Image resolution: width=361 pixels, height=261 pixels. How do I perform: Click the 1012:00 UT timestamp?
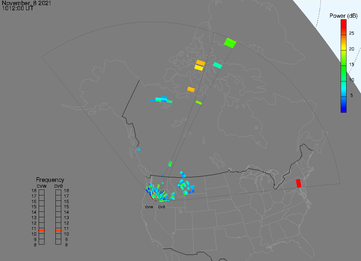[18, 8]
